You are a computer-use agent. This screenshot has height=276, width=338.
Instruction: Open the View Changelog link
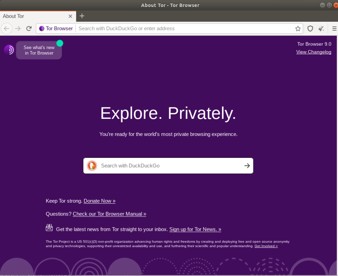click(x=313, y=52)
